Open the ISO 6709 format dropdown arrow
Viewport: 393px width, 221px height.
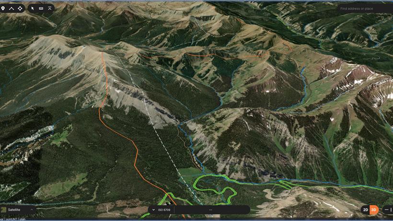(x=153, y=209)
